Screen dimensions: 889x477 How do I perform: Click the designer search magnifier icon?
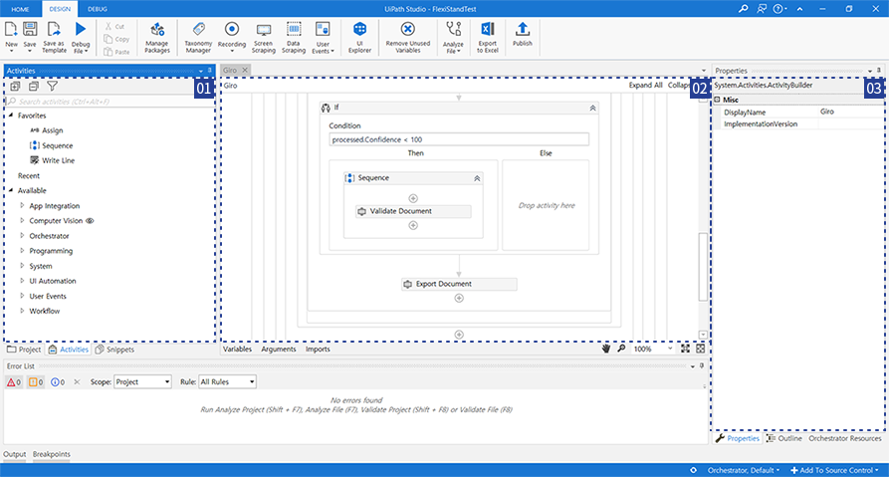pos(621,349)
